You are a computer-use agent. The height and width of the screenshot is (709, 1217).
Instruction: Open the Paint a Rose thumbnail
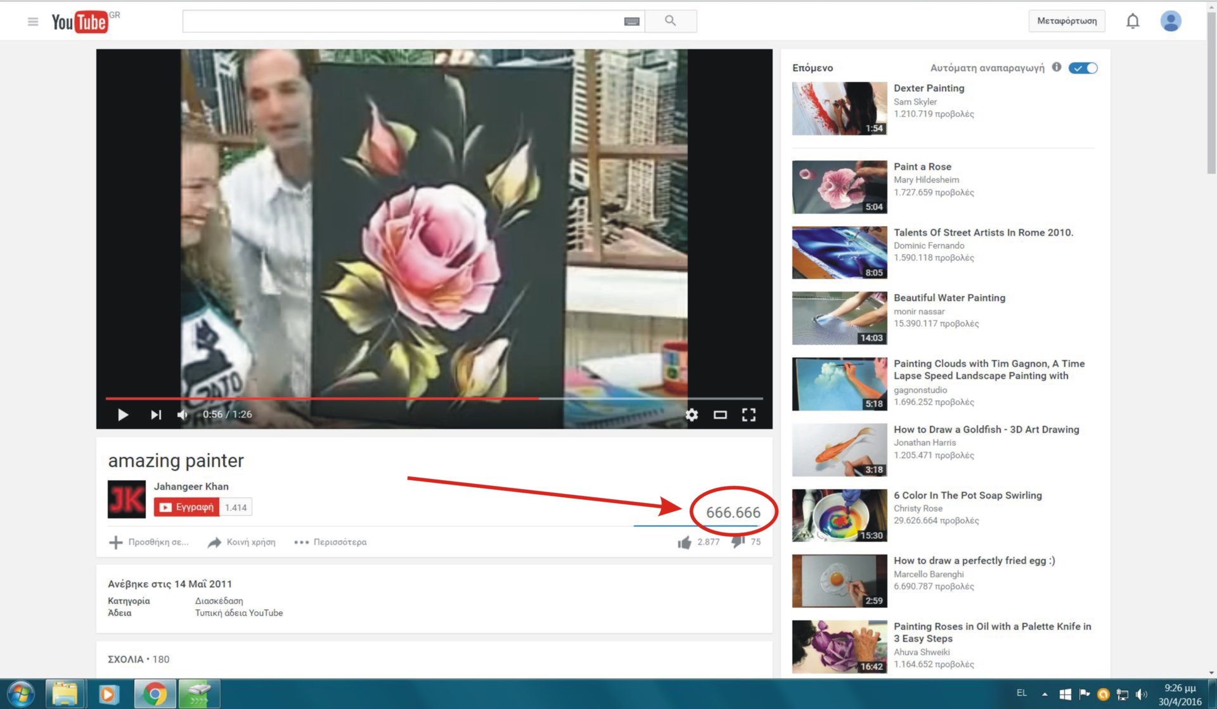click(839, 187)
